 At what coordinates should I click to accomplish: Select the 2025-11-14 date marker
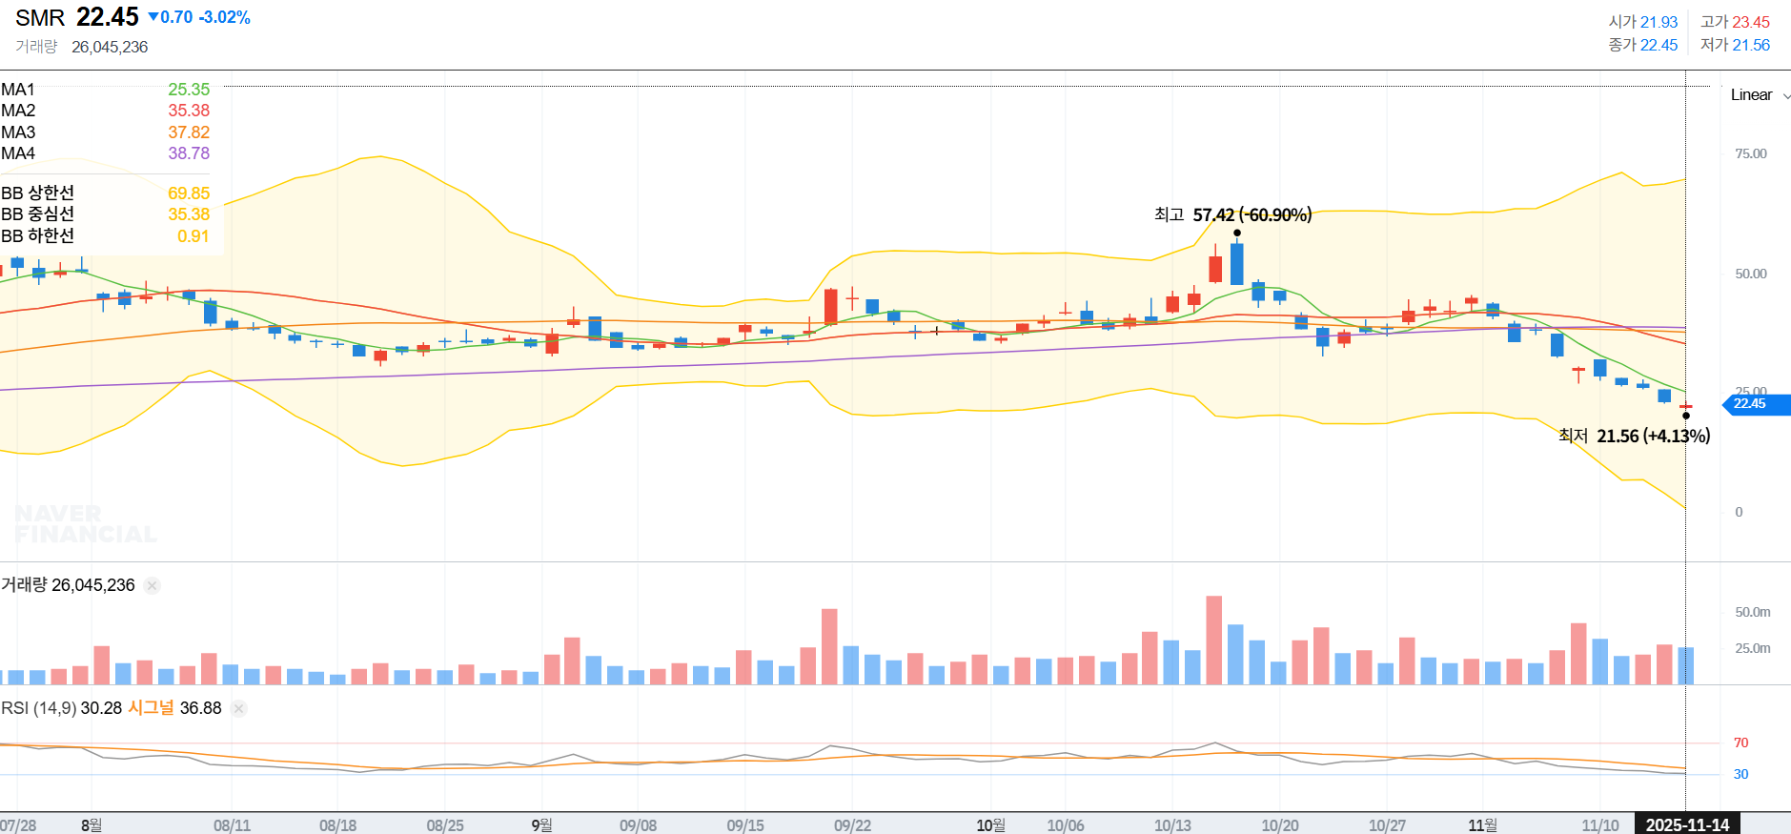pos(1687,824)
